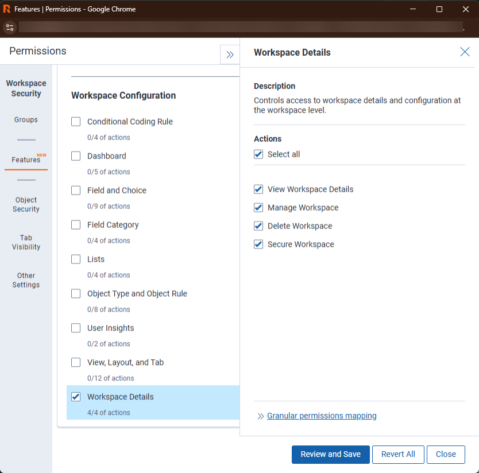Click Review and Save button
The width and height of the screenshot is (479, 473).
[x=331, y=454]
